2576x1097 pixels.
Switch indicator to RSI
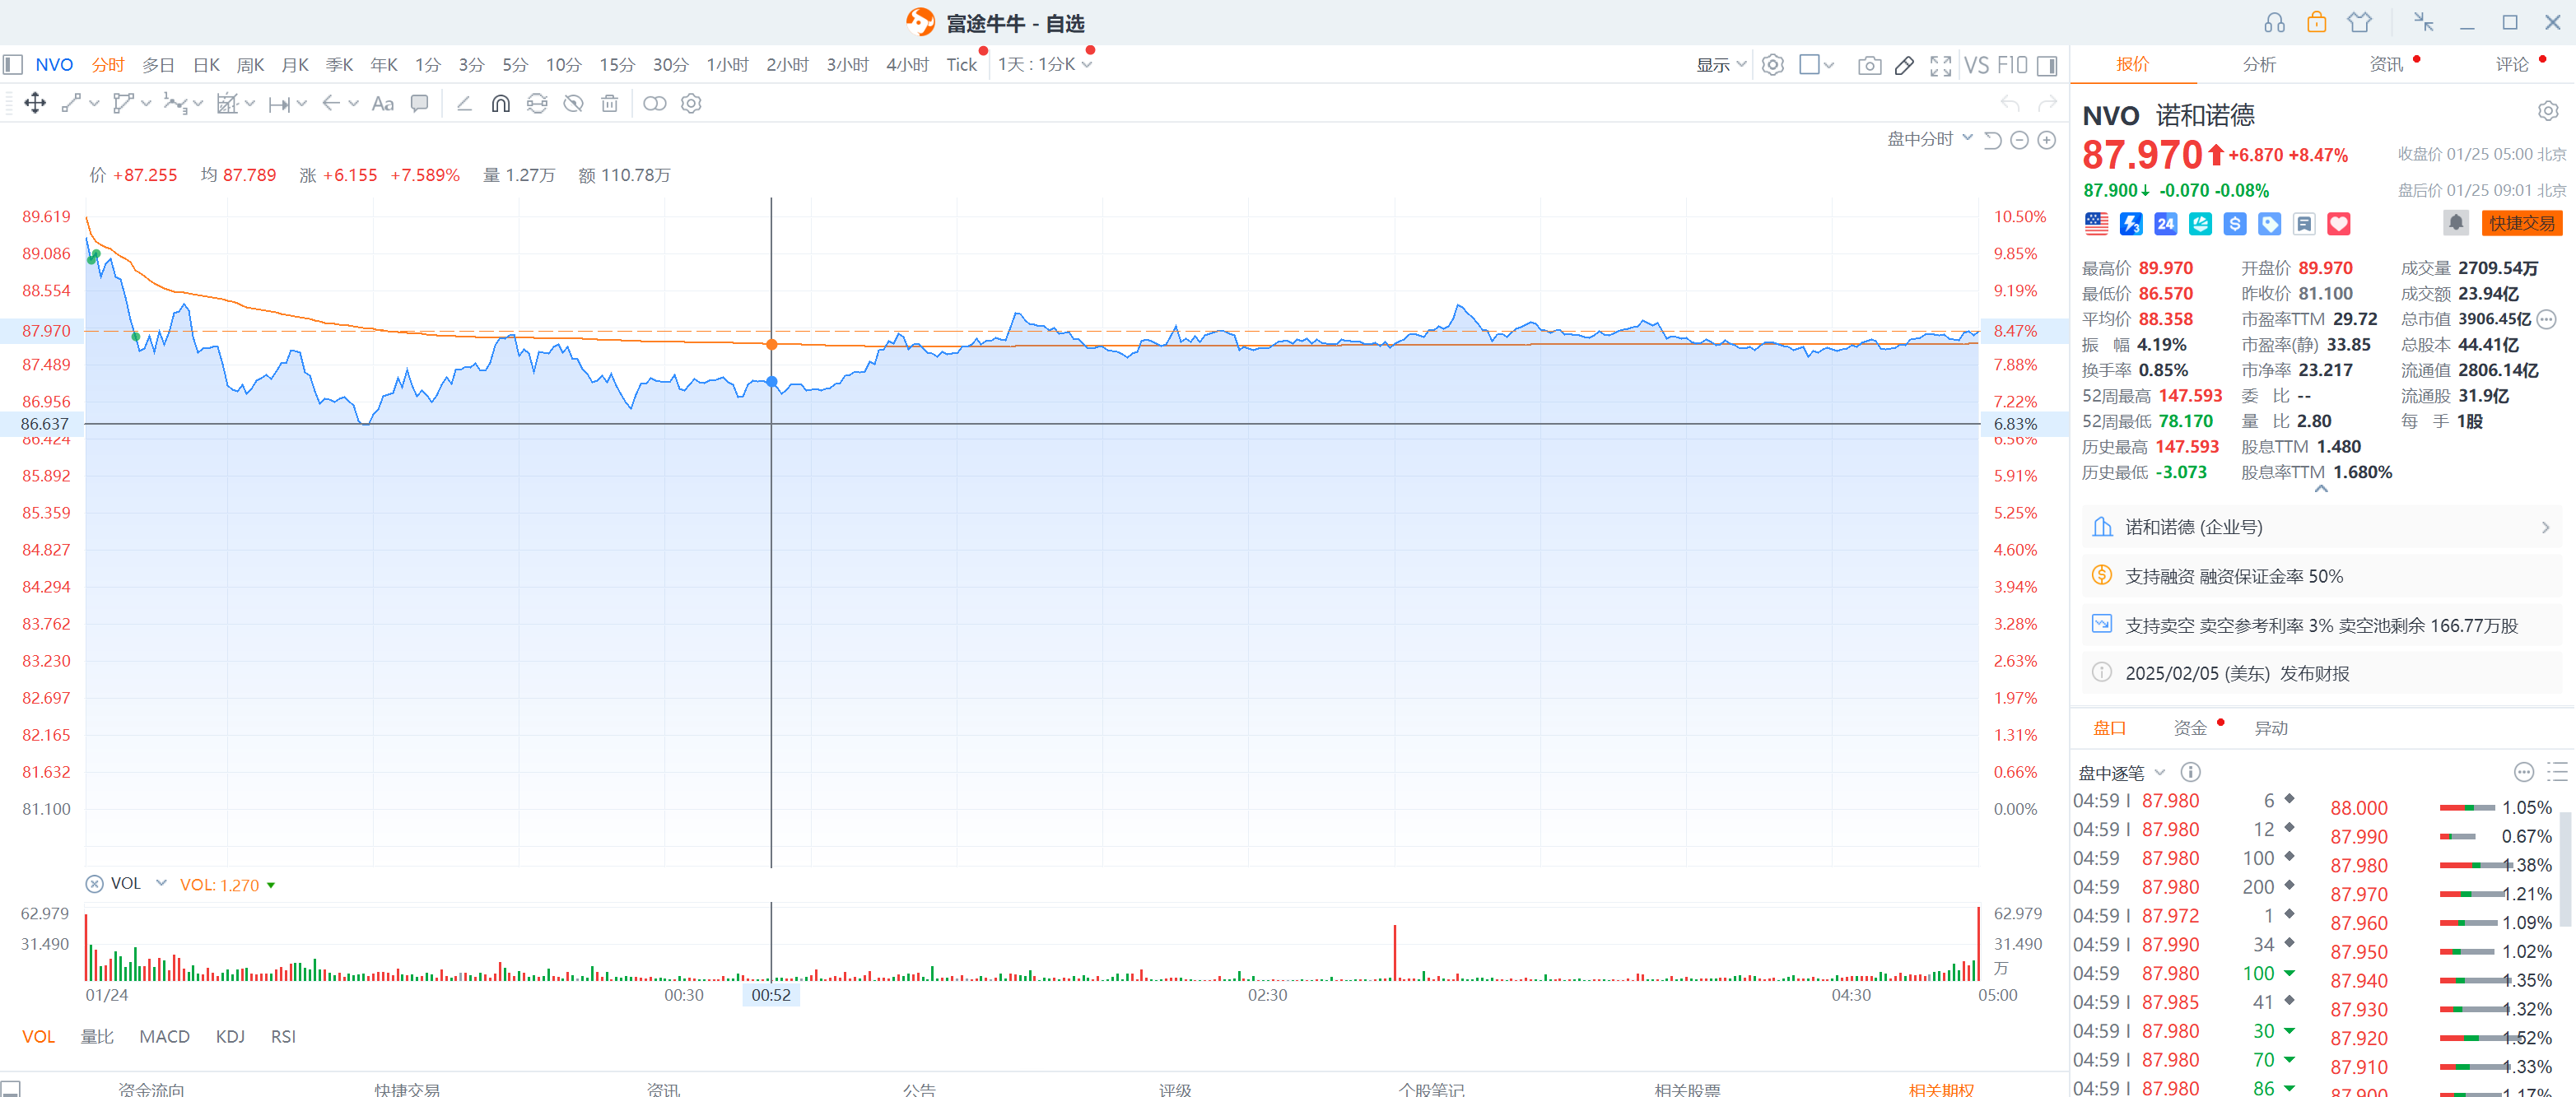(283, 1037)
